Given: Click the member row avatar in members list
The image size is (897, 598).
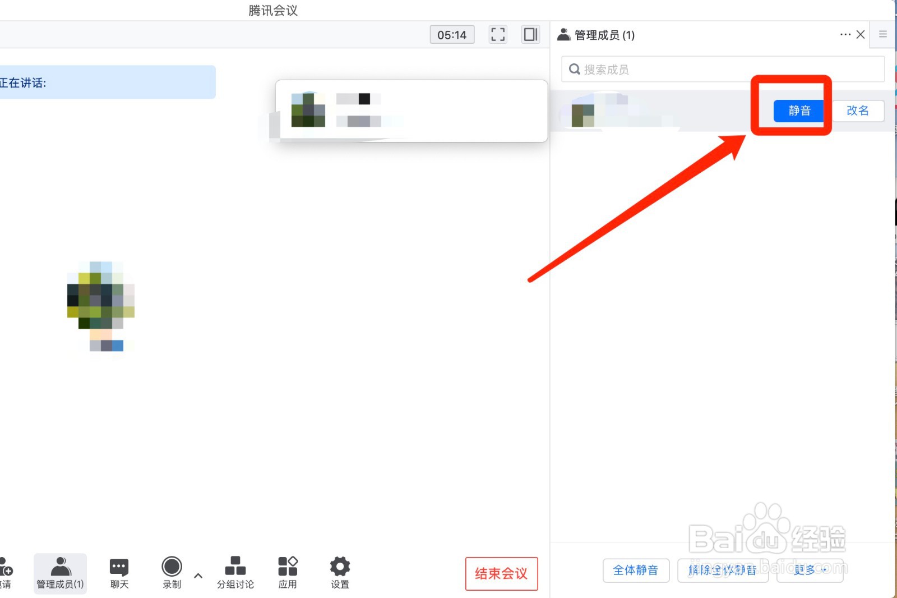Looking at the screenshot, I should (x=583, y=116).
